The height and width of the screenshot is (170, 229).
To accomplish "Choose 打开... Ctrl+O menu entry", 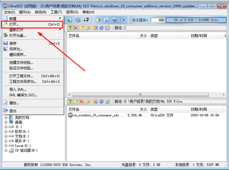I will pyautogui.click(x=32, y=25).
